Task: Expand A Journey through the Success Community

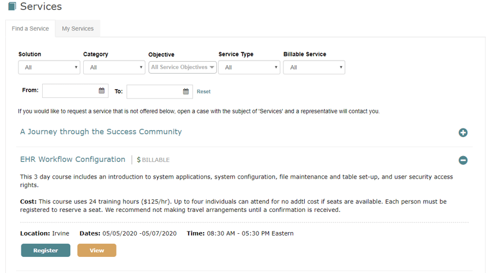Action: pos(463,132)
